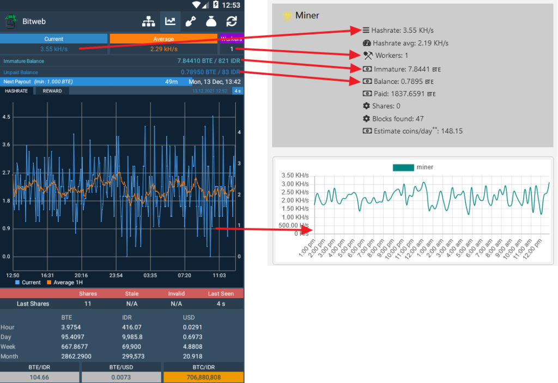The height and width of the screenshot is (383, 558).
Task: Tap the 4 s refresh counter badge
Action: [238, 91]
